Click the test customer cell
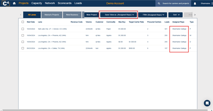The image size is (213, 111). pyautogui.click(x=97, y=48)
